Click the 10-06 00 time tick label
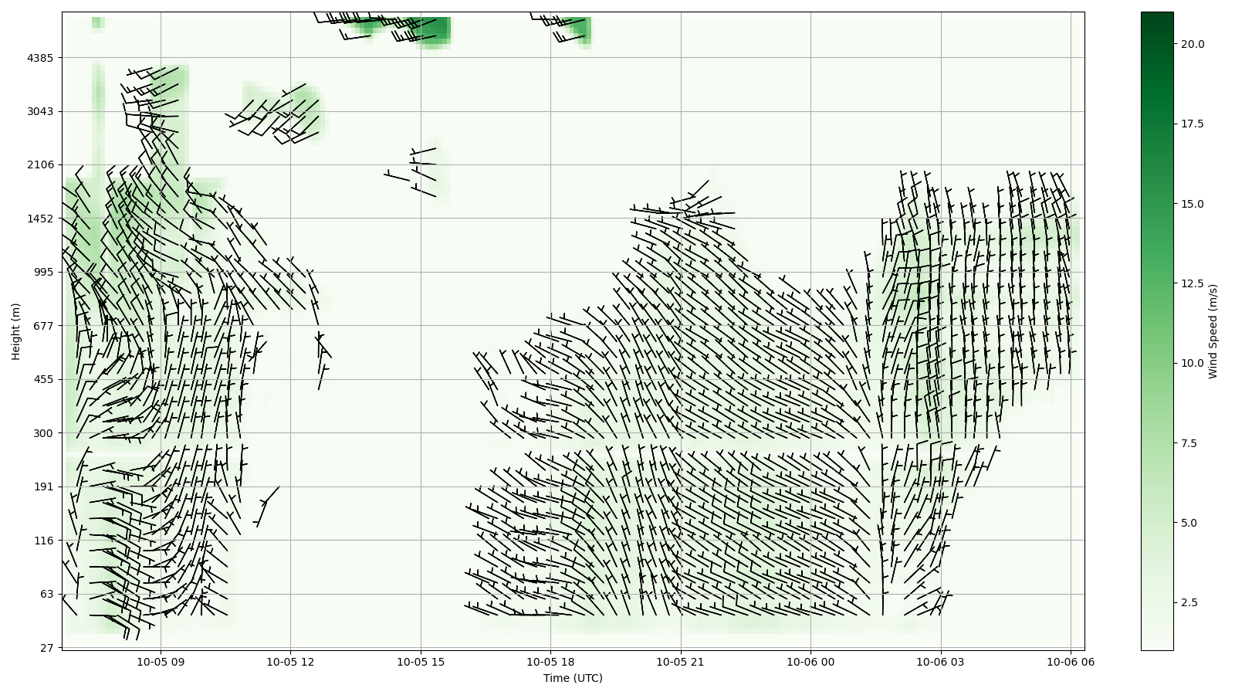The height and width of the screenshot is (695, 1235). 810,662
